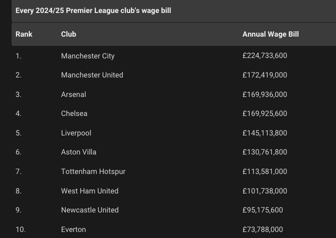Image resolution: width=336 pixels, height=238 pixels.
Task: Select the Tottenham Hotspur club name
Action: tap(93, 172)
